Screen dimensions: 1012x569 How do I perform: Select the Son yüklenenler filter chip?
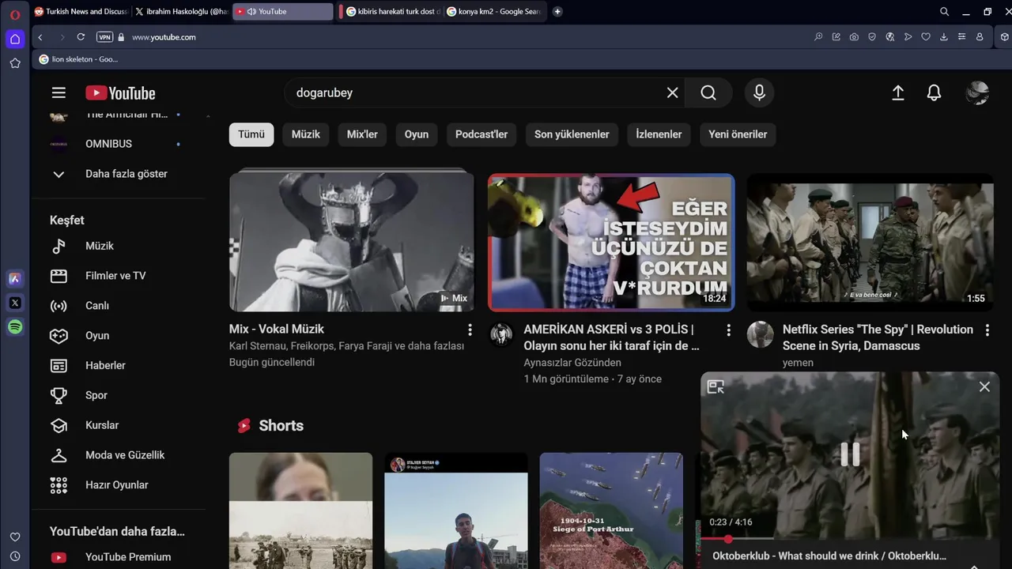click(x=572, y=134)
